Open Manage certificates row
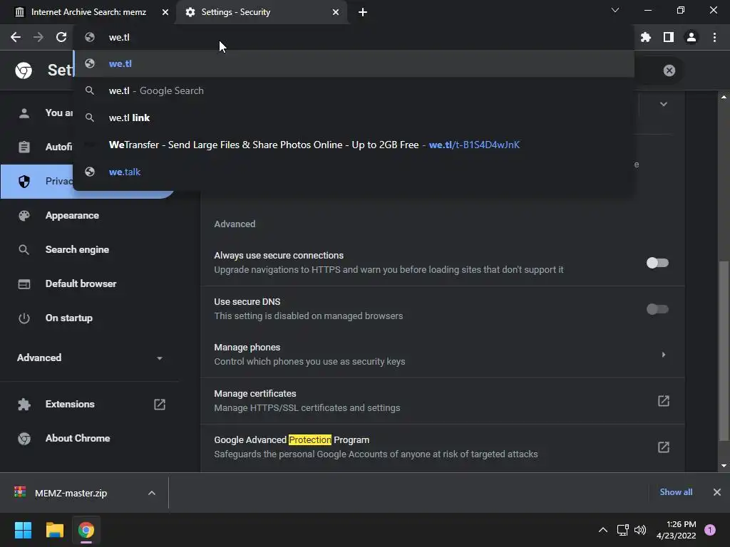The height and width of the screenshot is (547, 730). point(442,401)
